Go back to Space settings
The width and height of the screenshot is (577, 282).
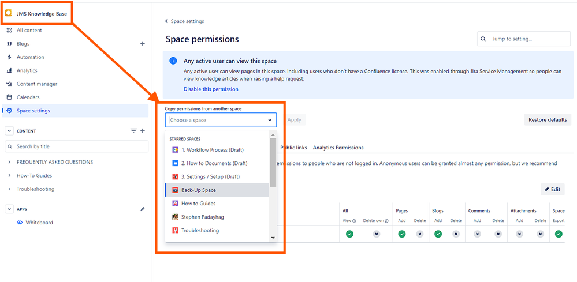click(184, 21)
